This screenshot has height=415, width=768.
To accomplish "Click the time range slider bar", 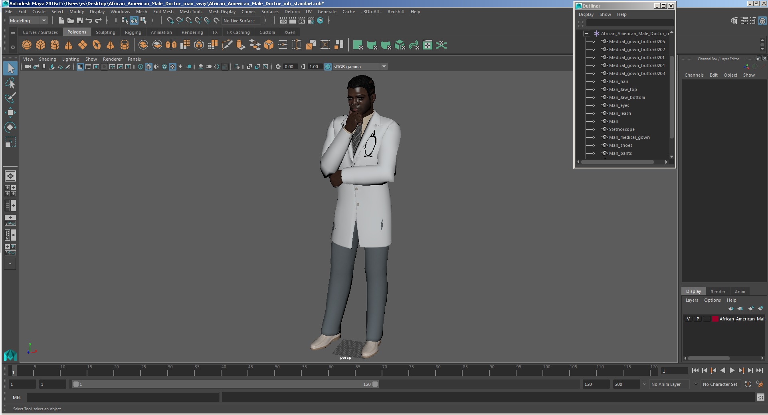I will (226, 384).
